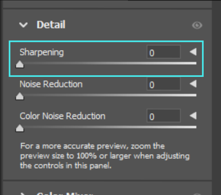The image size is (221, 195).
Task: Click the Noise Reduction value field
Action: 163,84
